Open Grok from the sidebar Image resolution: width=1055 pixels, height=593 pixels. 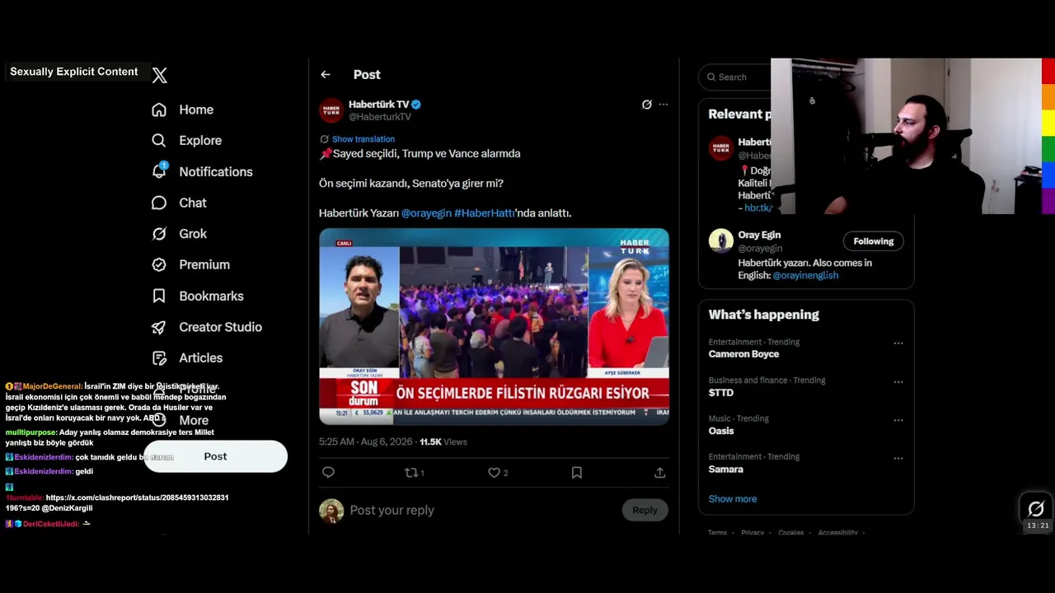pyautogui.click(x=179, y=234)
